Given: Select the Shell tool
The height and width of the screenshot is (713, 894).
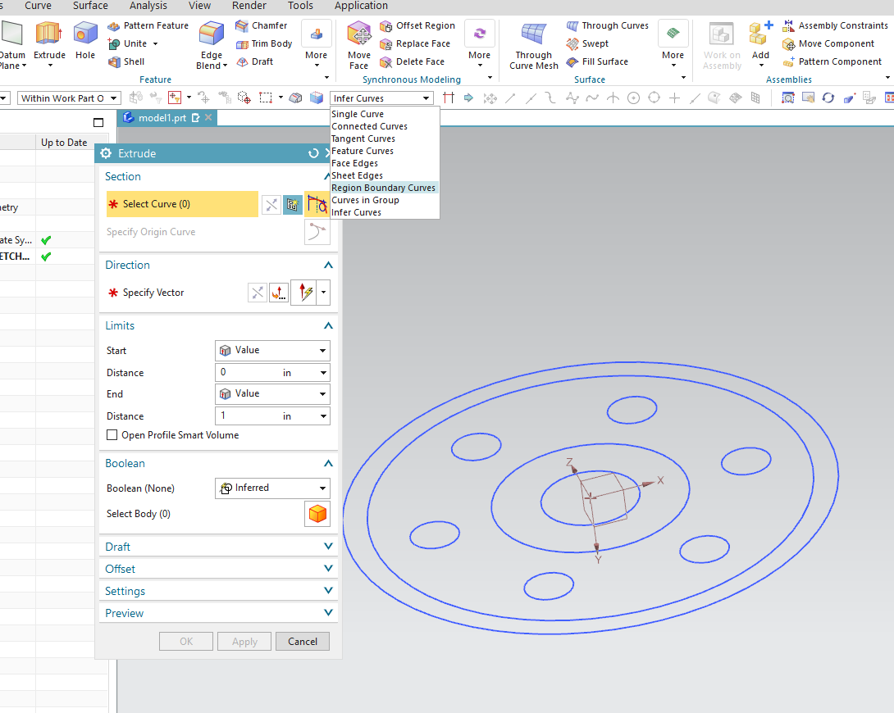Looking at the screenshot, I should (126, 61).
